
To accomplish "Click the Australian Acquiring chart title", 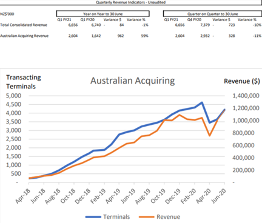I will coord(133,81).
